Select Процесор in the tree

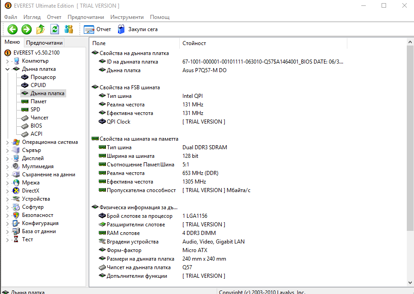(x=43, y=77)
